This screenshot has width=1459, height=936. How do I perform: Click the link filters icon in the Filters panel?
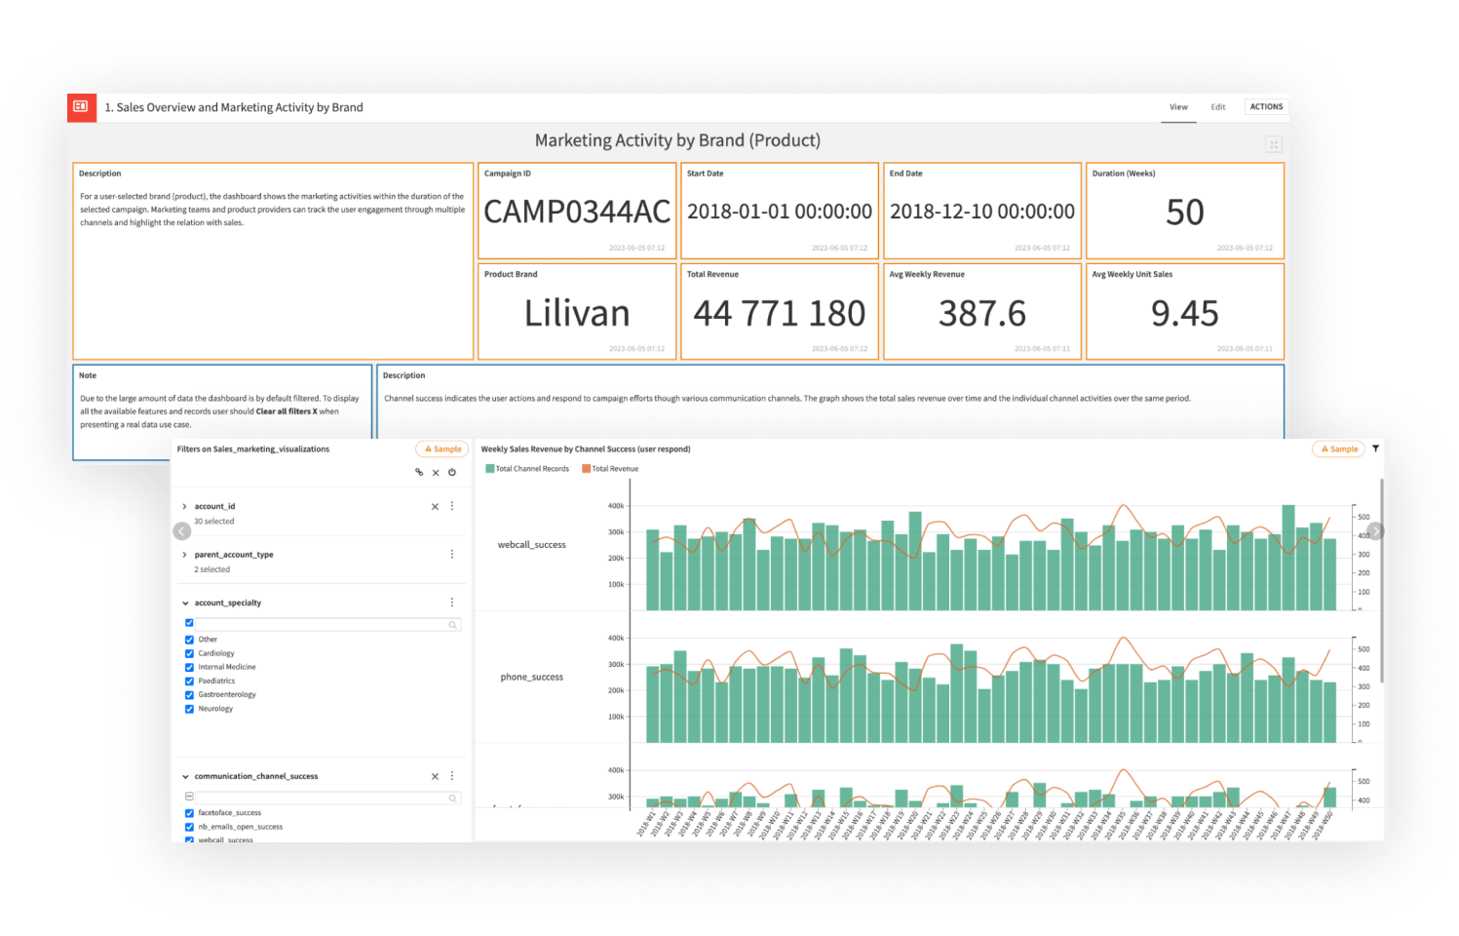pyautogui.click(x=419, y=472)
